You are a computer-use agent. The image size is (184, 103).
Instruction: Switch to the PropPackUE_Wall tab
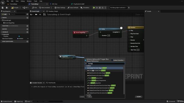[79, 4]
